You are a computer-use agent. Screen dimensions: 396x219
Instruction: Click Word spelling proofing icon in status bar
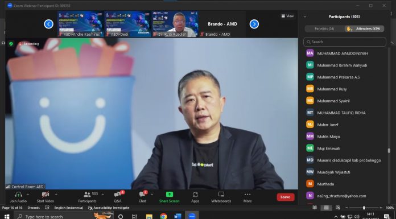click(47, 208)
